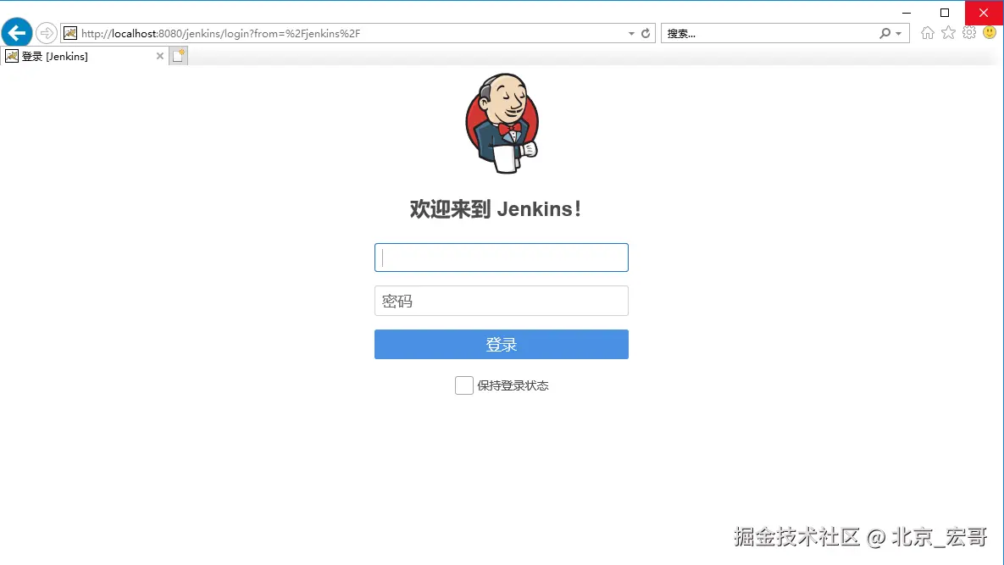Click the smiley feedback icon
This screenshot has width=1004, height=565.
pos(990,33)
